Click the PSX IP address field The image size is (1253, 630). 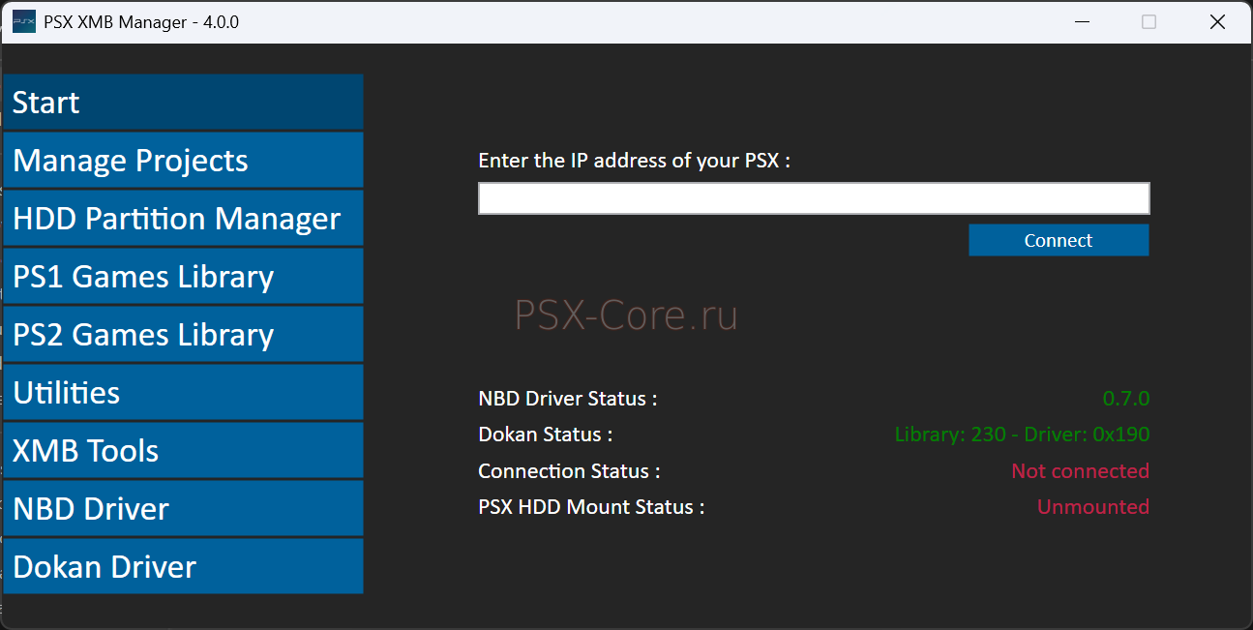point(814,198)
